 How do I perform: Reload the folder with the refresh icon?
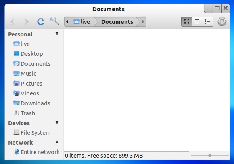(x=41, y=22)
